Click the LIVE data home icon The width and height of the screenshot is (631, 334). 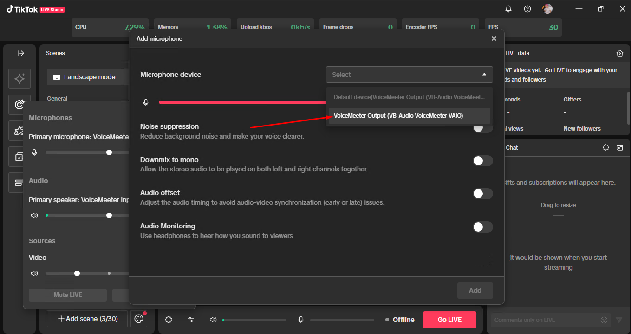point(619,53)
